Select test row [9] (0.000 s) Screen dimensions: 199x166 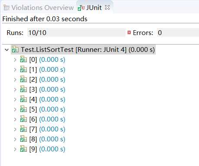pyautogui.click(x=47, y=149)
